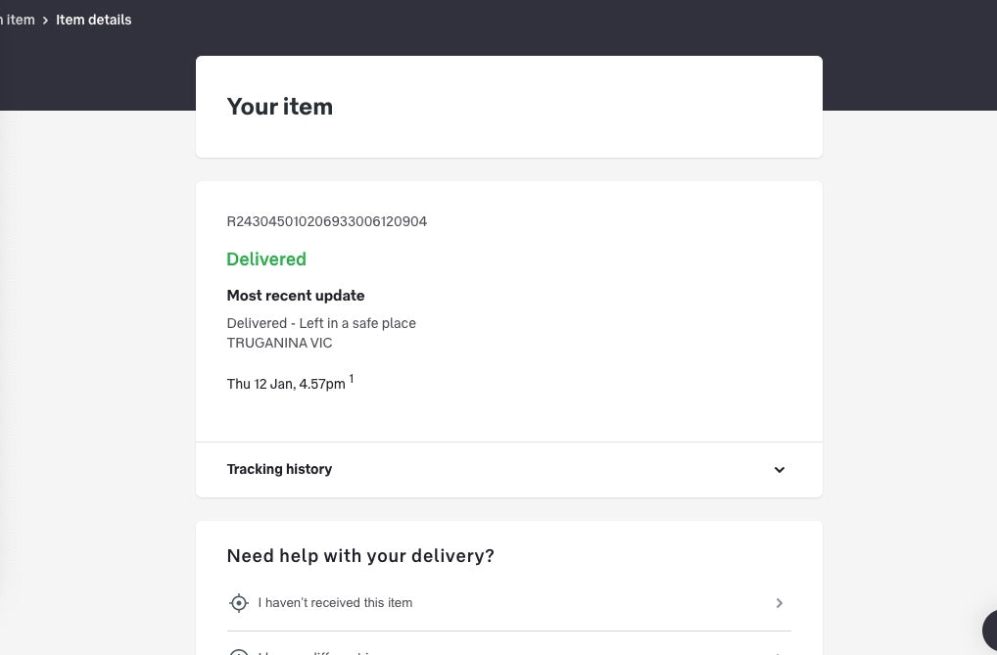Click the target icon beside "I haven't received"

tap(238, 603)
